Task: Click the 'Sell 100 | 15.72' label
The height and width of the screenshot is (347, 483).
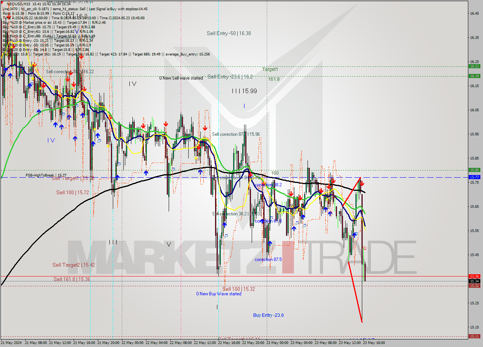Action: [x=72, y=192]
